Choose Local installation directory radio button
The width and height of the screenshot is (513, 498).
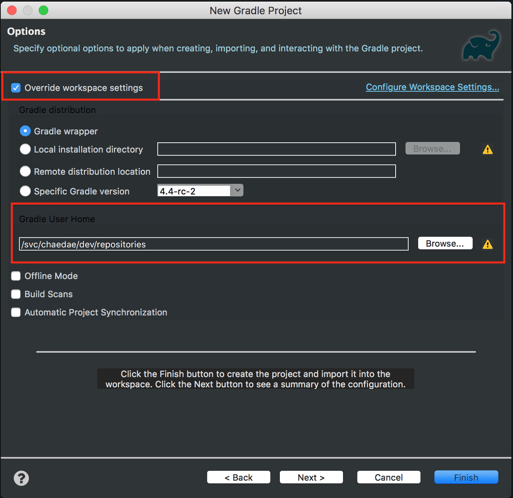click(x=25, y=149)
